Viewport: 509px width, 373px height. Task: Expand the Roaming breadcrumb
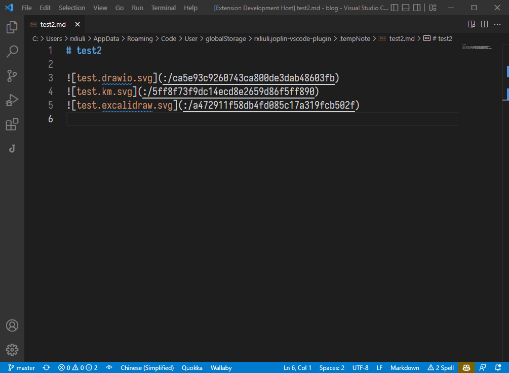coord(140,38)
